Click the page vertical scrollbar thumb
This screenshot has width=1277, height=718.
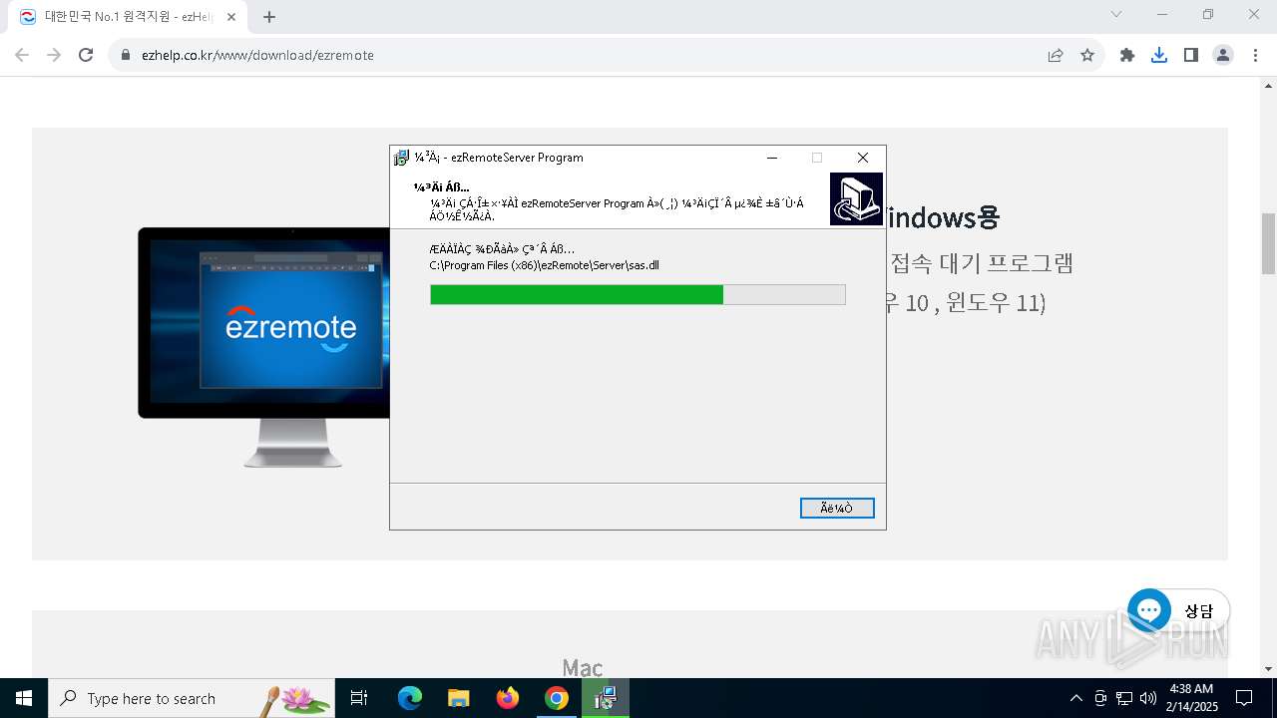pos(1269,243)
